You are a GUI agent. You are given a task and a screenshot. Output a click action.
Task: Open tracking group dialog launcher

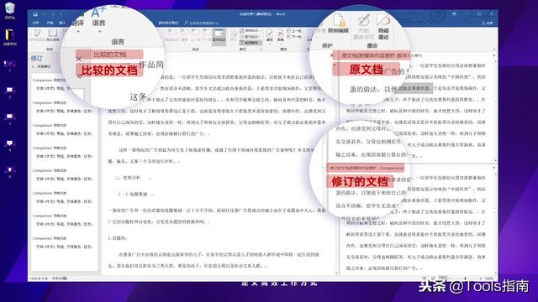click(261, 49)
